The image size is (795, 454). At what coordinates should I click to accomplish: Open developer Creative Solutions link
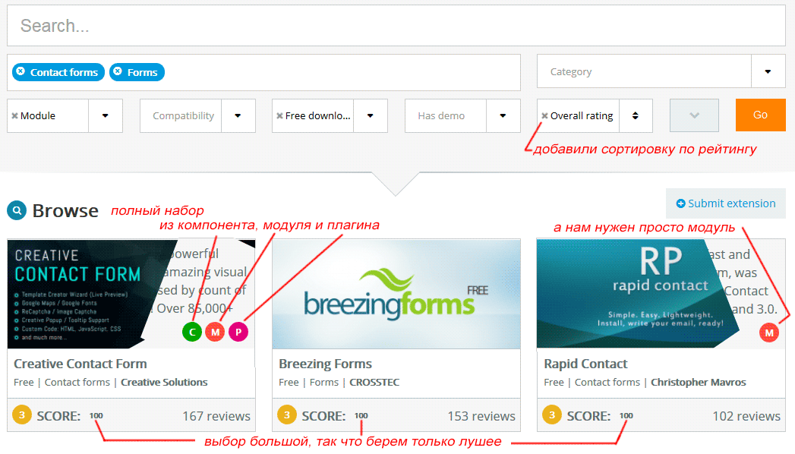coord(164,382)
